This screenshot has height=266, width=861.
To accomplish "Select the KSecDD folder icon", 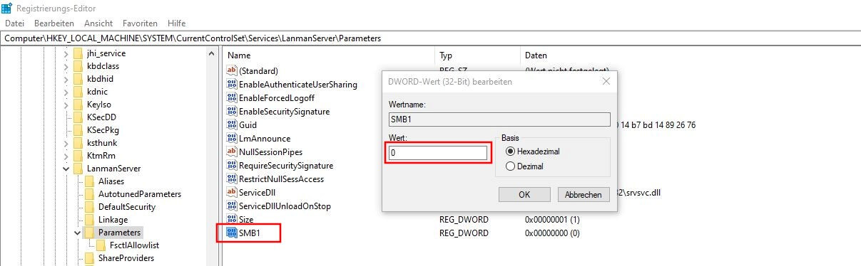I will click(x=78, y=117).
